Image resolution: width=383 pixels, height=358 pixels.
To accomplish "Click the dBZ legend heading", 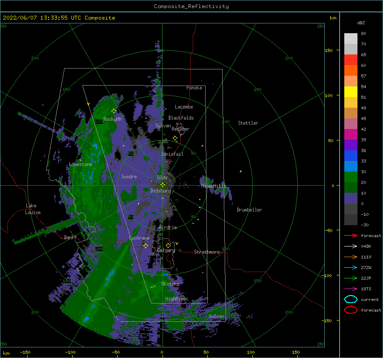I will point(361,23).
